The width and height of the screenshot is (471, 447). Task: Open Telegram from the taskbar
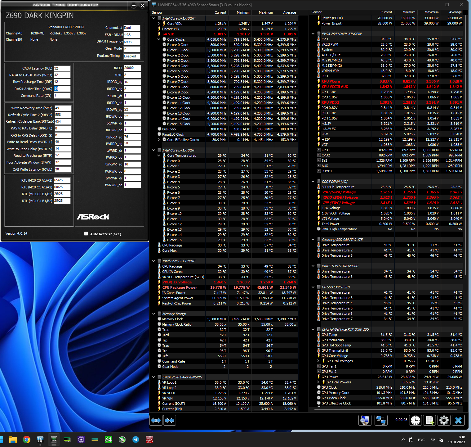pos(136,439)
